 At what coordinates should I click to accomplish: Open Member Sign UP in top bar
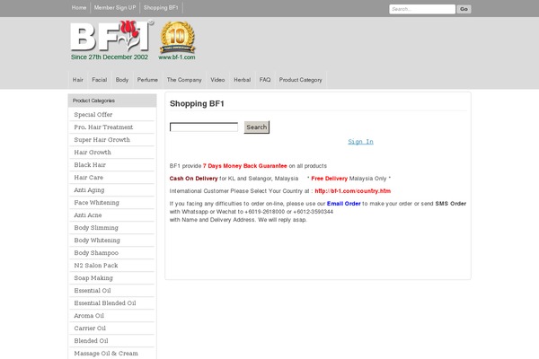tap(115, 7)
